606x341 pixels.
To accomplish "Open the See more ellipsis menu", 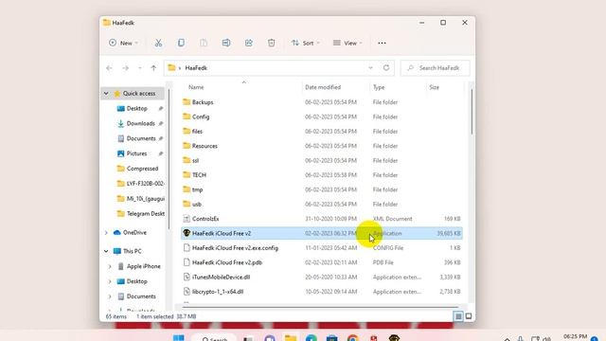I will coord(382,43).
